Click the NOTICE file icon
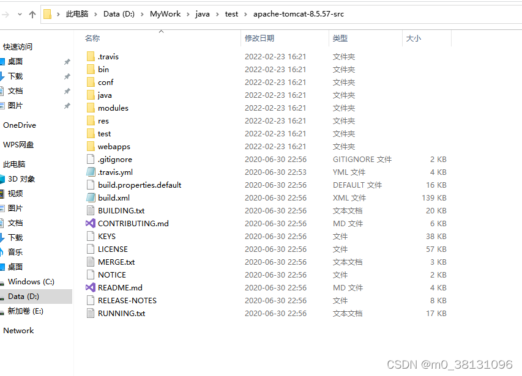 pos(91,275)
